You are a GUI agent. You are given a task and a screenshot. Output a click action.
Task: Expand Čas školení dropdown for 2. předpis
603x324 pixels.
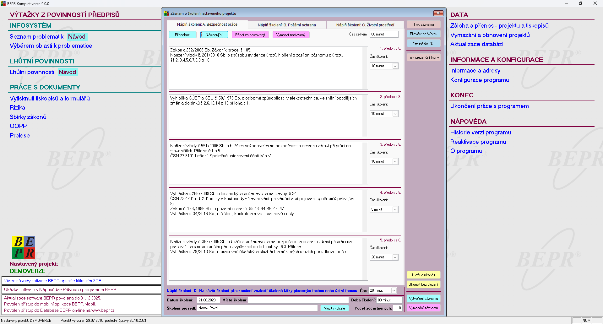[x=395, y=114]
